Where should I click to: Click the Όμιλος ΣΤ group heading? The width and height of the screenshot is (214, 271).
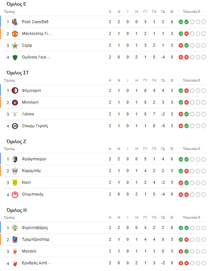point(17,73)
